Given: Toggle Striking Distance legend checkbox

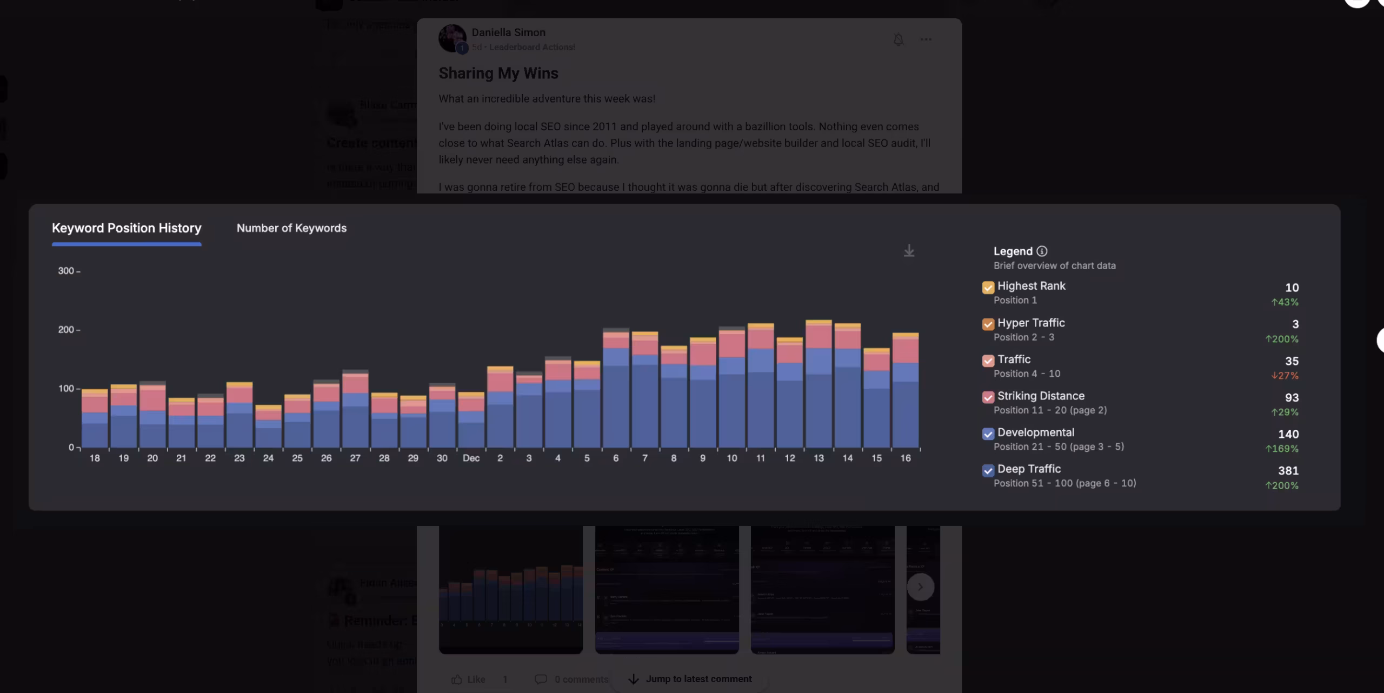Looking at the screenshot, I should coord(988,397).
